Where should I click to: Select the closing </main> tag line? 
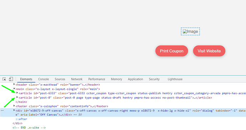pos(21,102)
